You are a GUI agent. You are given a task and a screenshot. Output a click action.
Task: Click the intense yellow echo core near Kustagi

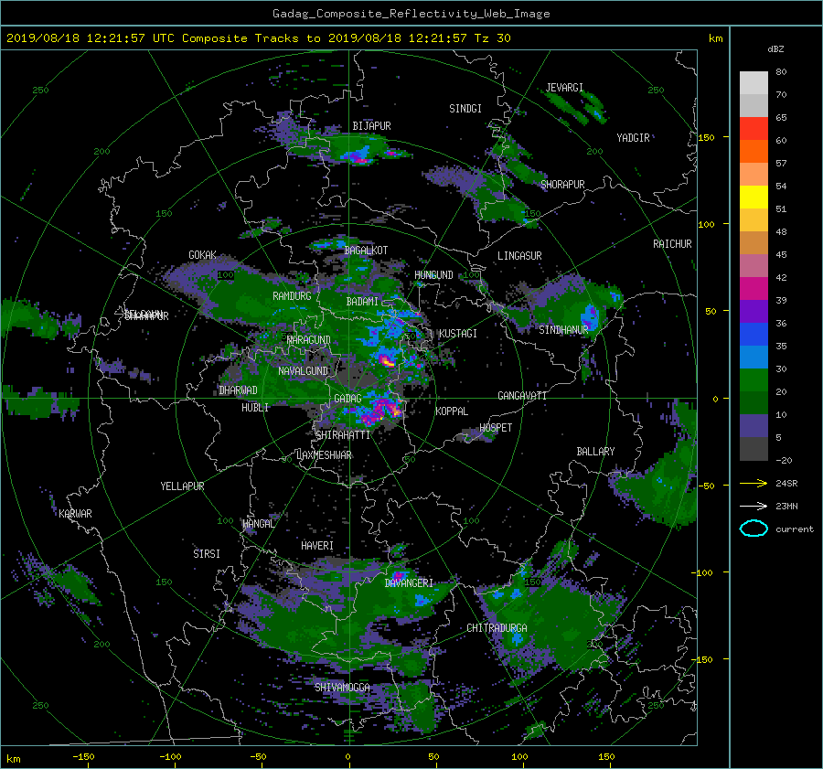coord(388,361)
